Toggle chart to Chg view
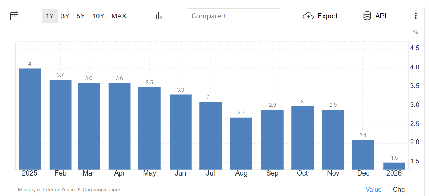This screenshot has width=429, height=196. 398,190
